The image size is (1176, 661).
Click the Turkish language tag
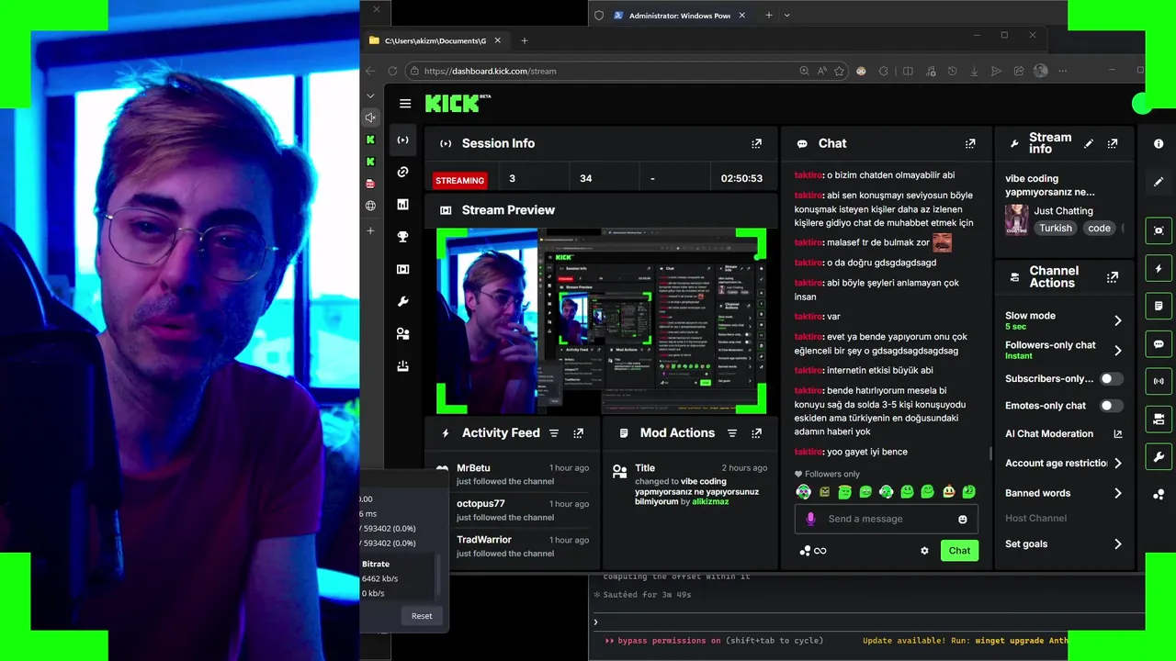click(1056, 229)
